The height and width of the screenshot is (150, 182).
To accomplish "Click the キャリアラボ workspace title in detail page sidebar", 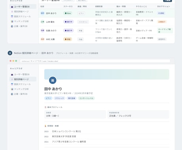I will point(16,69).
